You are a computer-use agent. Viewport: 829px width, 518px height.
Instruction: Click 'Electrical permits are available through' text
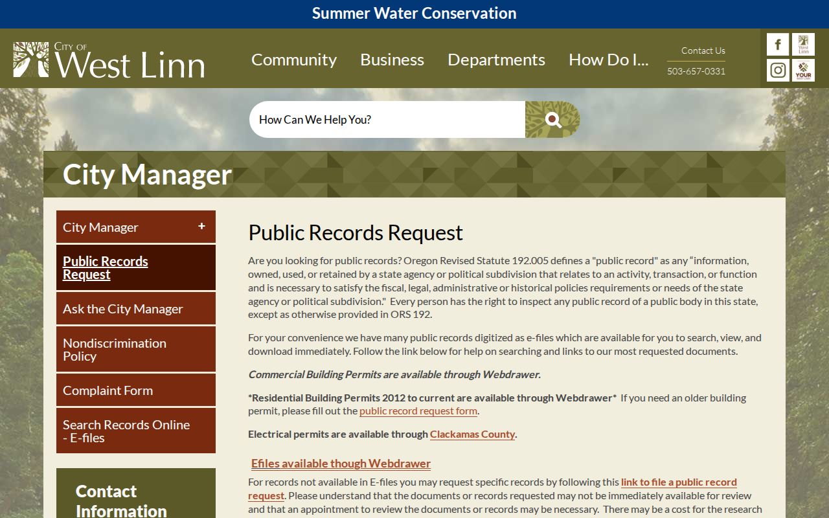[337, 434]
